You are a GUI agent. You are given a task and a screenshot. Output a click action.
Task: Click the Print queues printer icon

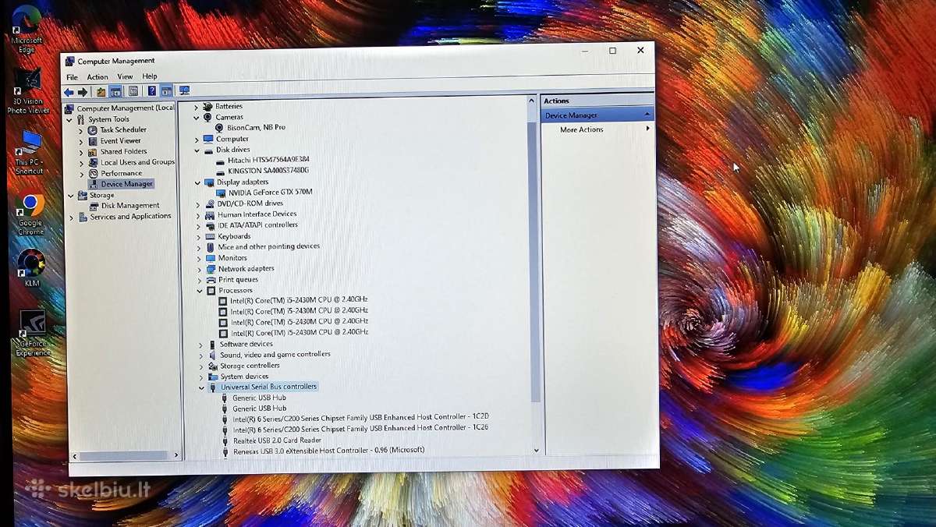[211, 280]
